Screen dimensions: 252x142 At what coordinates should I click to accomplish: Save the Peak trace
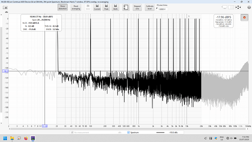click(106, 7)
